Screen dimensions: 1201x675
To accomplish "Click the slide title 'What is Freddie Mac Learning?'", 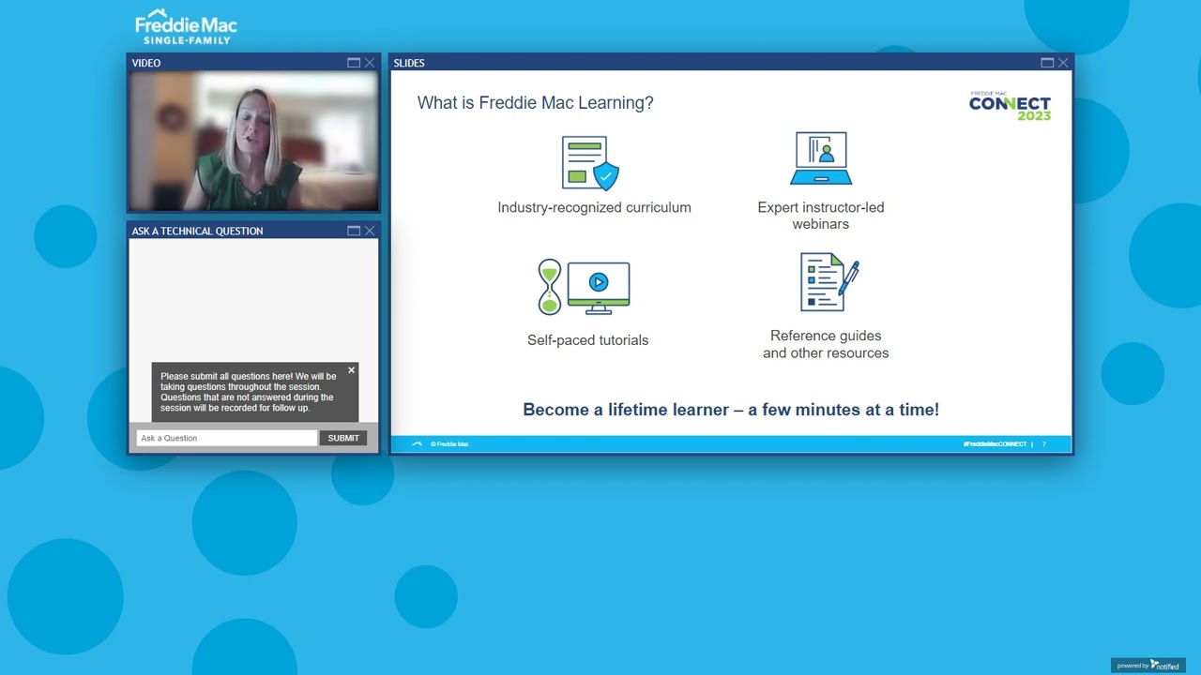I will (x=536, y=103).
